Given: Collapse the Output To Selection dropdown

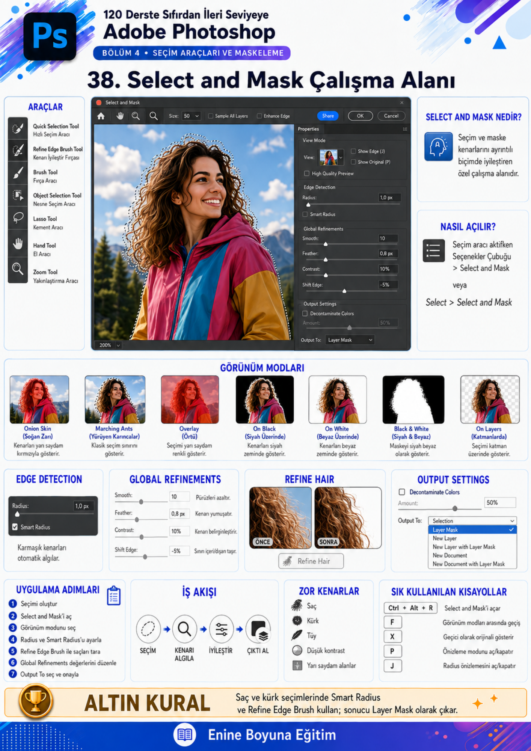Looking at the screenshot, I should pos(472,521).
